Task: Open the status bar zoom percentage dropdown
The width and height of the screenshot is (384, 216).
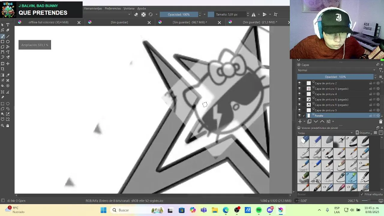Action: tap(353, 201)
